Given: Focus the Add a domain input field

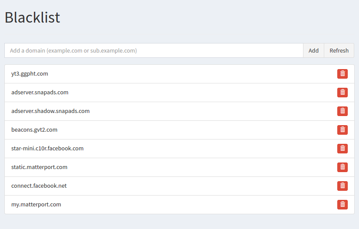Looking at the screenshot, I should click(x=154, y=50).
